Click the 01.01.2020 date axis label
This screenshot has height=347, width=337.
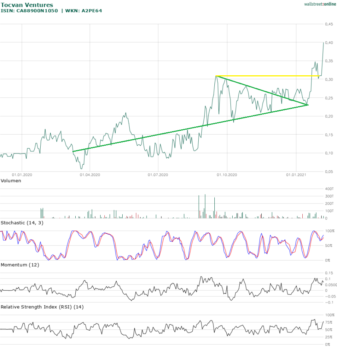(x=22, y=175)
